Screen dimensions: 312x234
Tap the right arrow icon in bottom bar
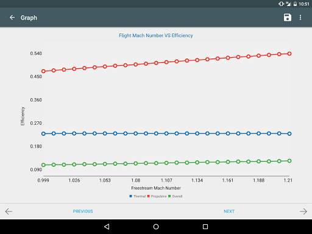pyautogui.click(x=303, y=211)
